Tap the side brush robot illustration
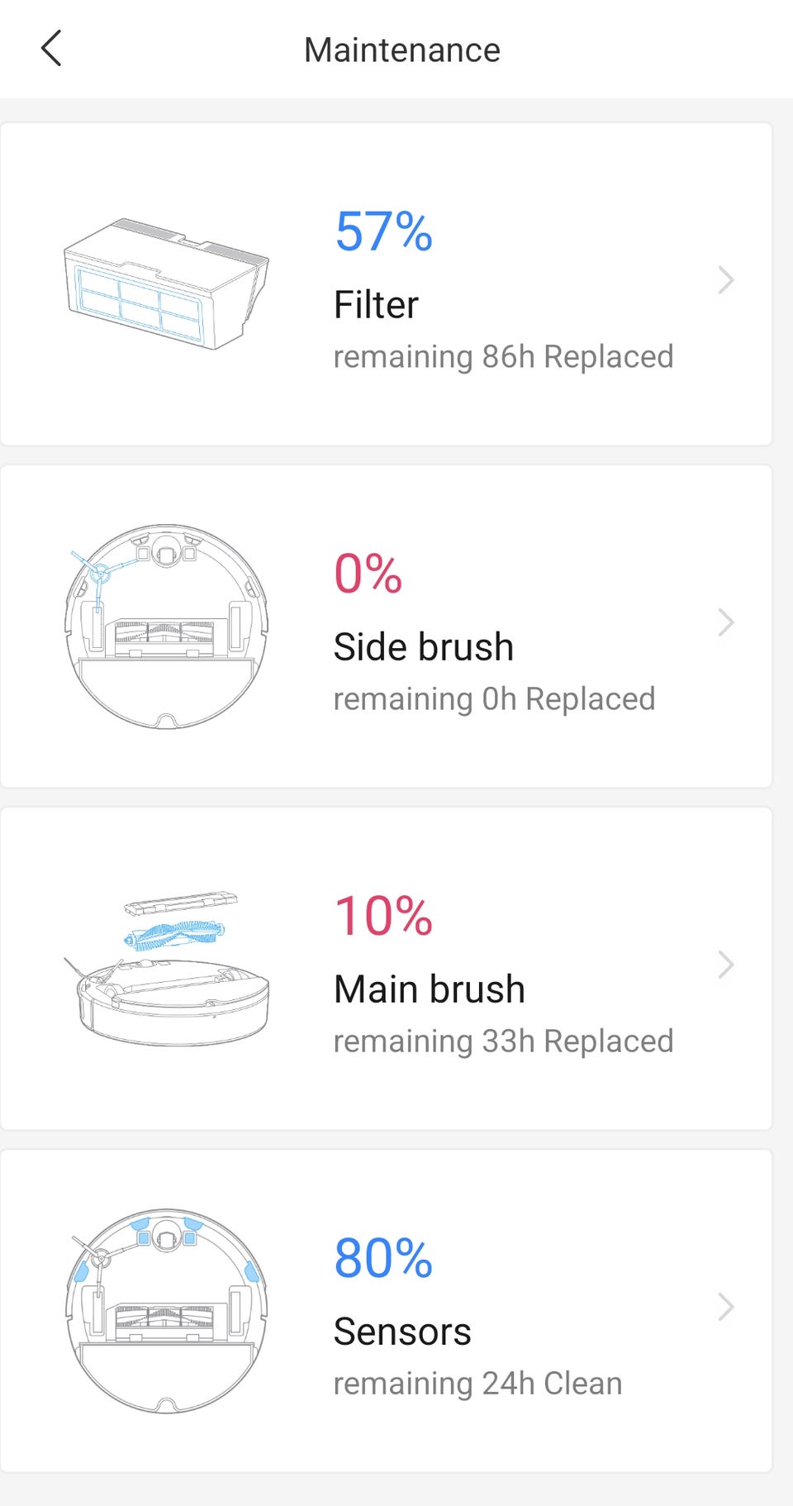This screenshot has height=1506, width=793. pos(166,626)
